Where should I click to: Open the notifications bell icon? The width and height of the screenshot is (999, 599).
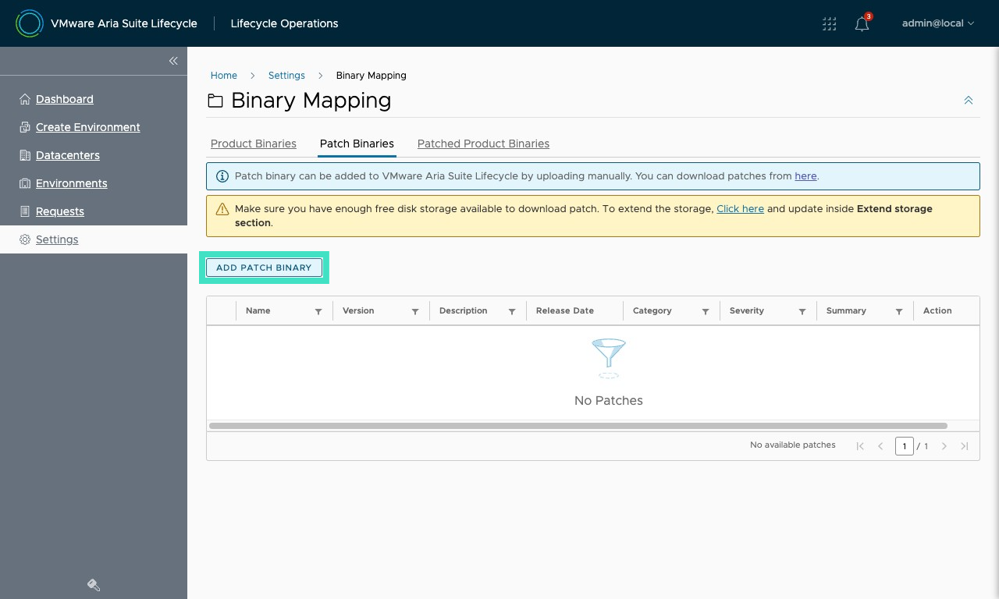tap(862, 23)
